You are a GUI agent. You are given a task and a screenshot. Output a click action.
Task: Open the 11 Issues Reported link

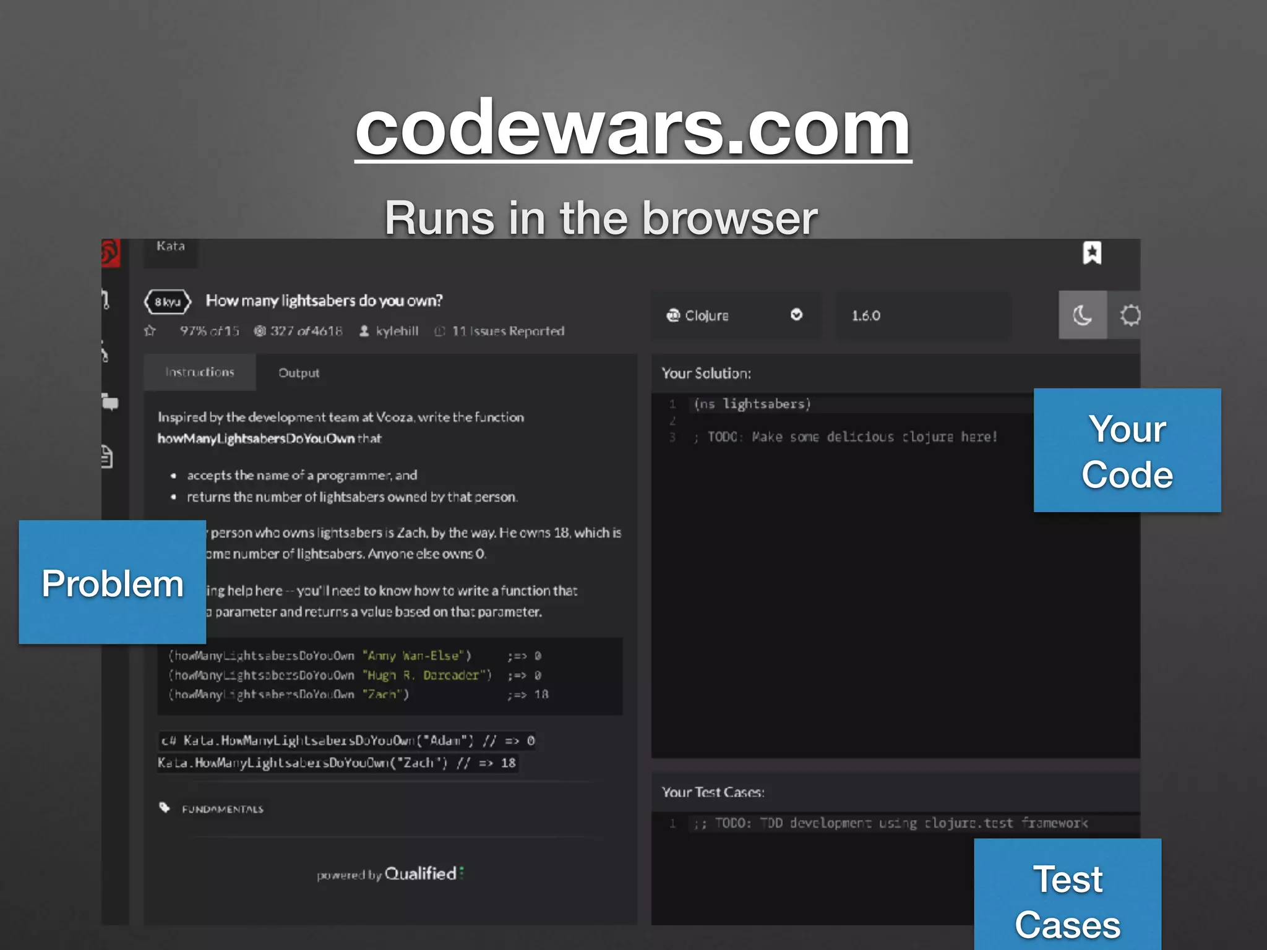tap(507, 332)
